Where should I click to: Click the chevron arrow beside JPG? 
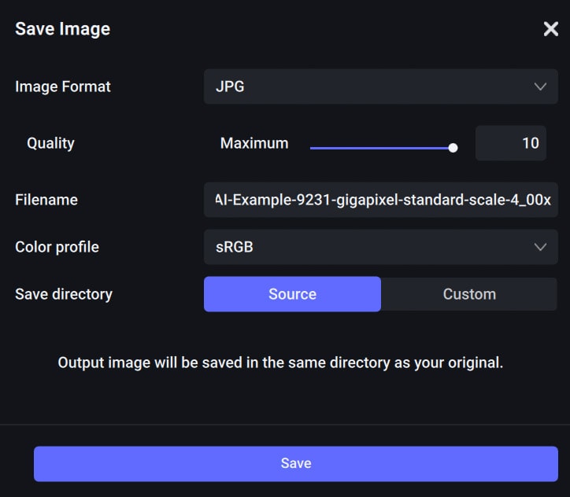click(540, 87)
